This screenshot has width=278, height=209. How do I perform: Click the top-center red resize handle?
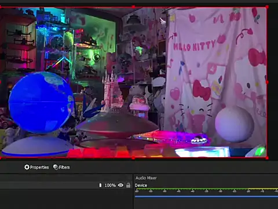(133, 7)
